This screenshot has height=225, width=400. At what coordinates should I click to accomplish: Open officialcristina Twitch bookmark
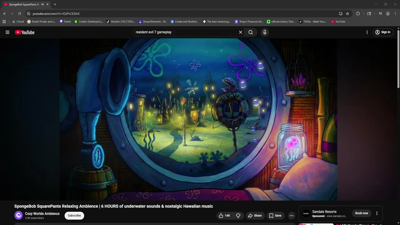tap(281, 22)
